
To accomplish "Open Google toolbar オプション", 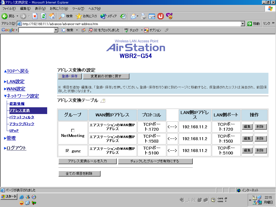I will (153, 30).
